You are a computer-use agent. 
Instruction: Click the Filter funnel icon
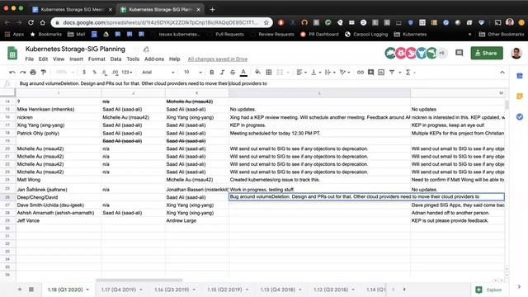coord(392,72)
